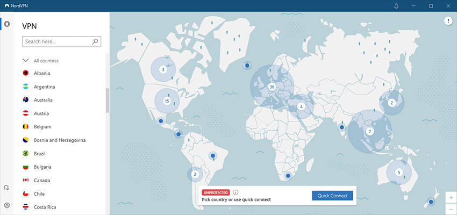Click the info icon beside UNPROTECTED

(x=235, y=192)
